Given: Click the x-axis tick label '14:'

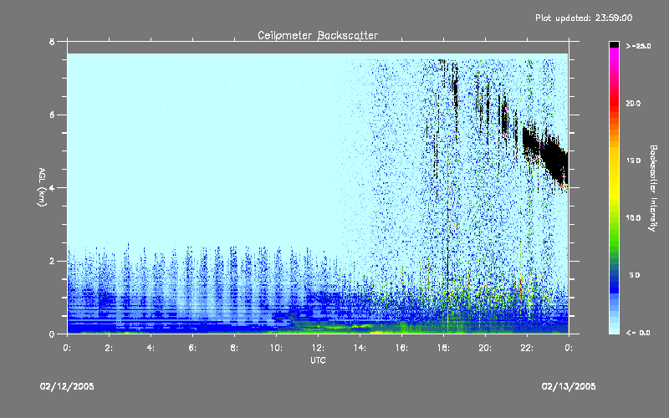Looking at the screenshot, I should pos(360,348).
